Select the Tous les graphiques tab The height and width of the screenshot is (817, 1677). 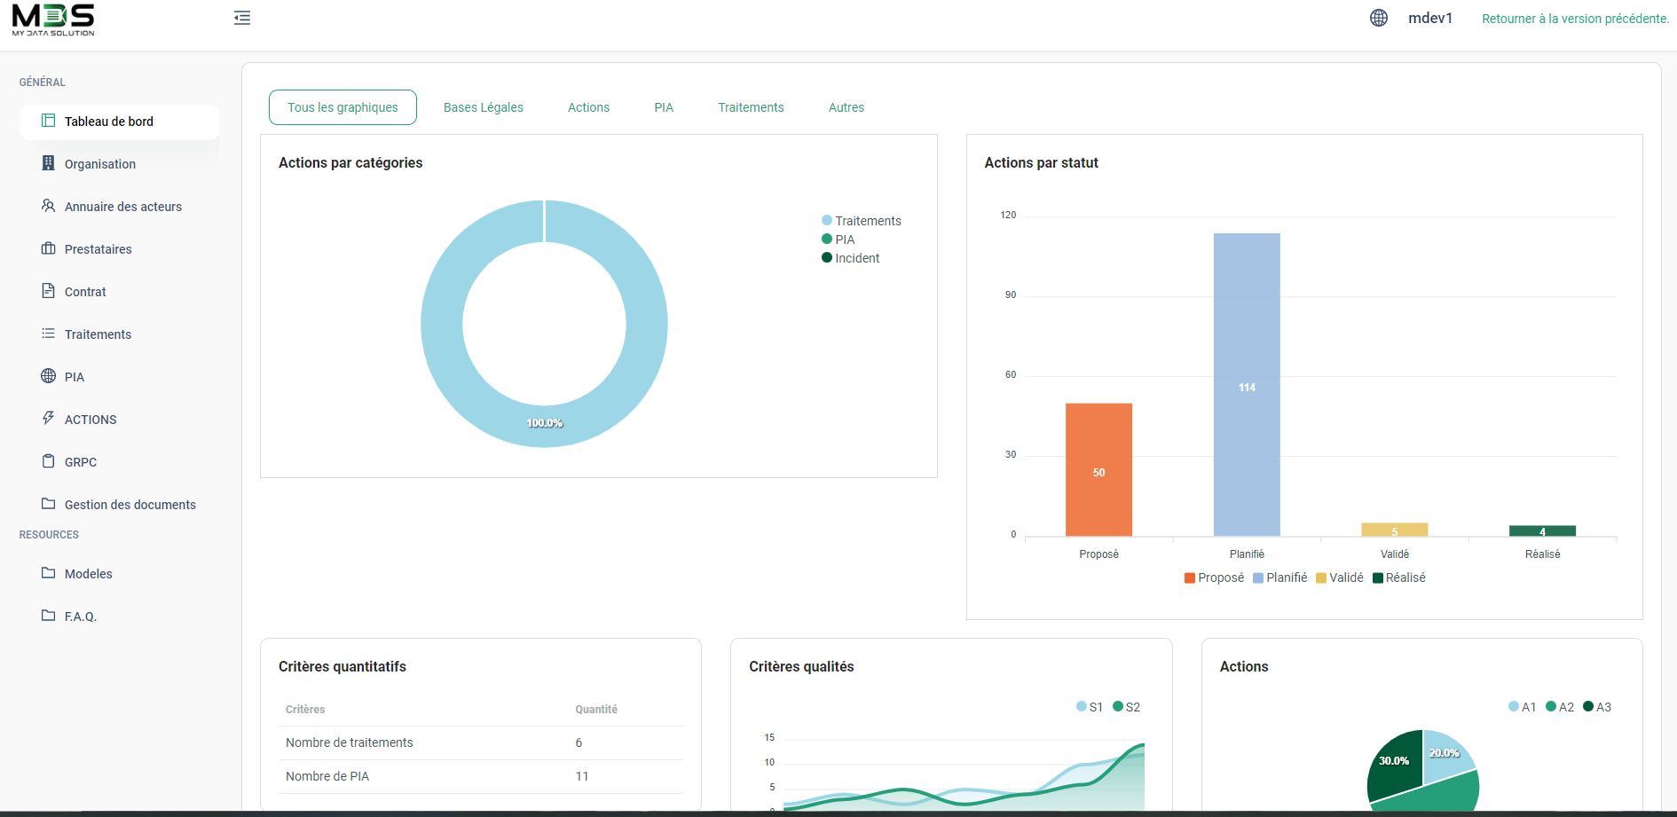(x=342, y=107)
